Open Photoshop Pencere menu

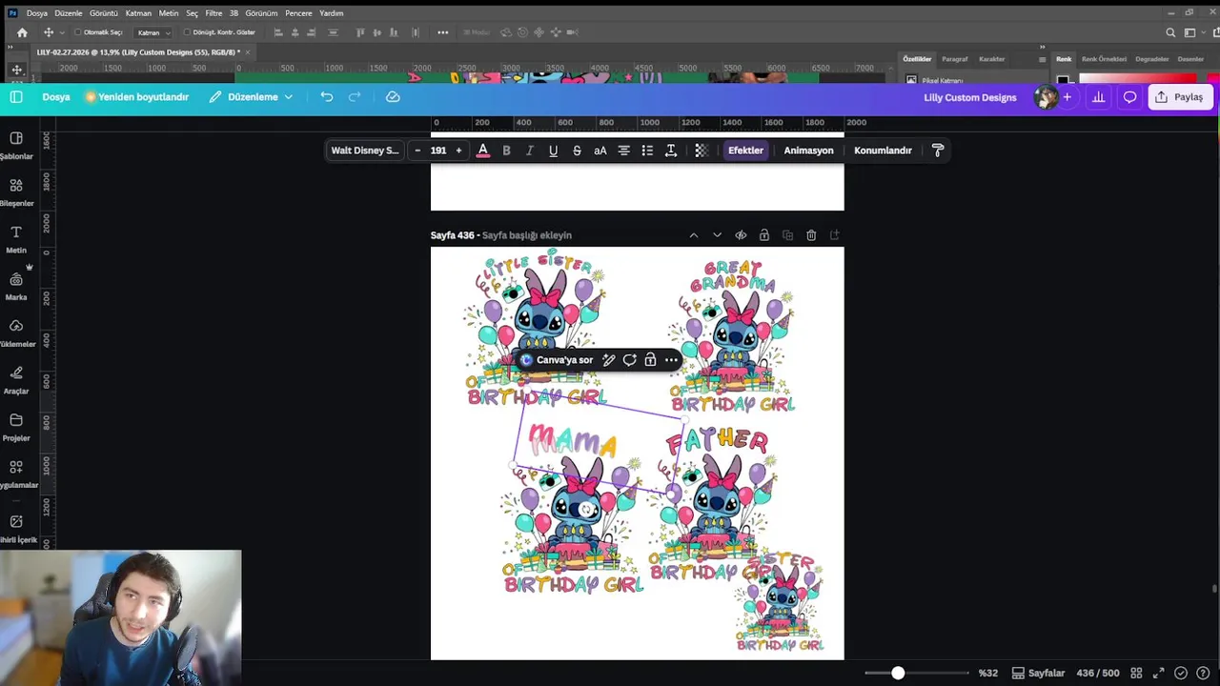click(299, 13)
